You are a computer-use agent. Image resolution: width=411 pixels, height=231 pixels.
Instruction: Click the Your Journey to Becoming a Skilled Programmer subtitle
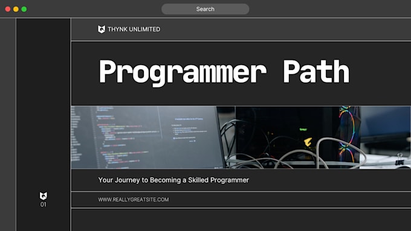click(173, 180)
